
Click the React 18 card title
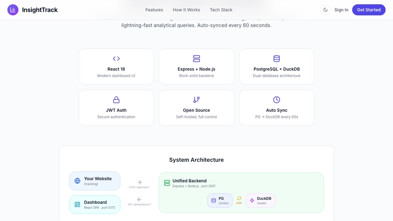(x=116, y=69)
